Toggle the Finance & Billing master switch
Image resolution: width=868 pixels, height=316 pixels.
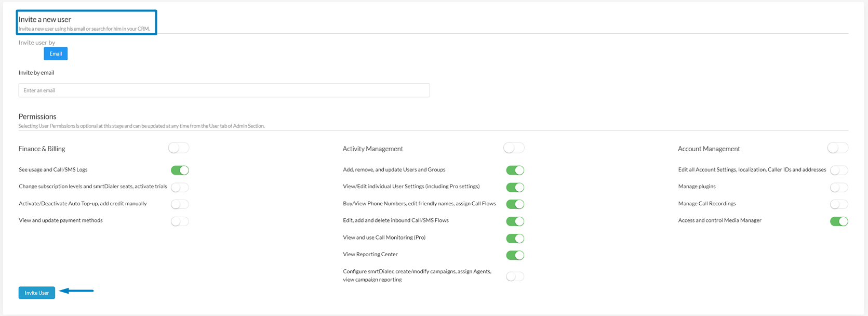(x=179, y=148)
